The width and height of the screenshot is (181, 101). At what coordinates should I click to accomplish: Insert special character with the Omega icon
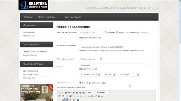78,100
